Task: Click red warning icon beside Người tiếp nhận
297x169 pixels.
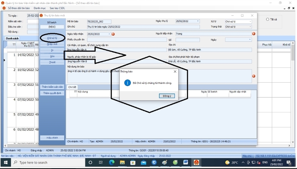Action: (x=254, y=34)
